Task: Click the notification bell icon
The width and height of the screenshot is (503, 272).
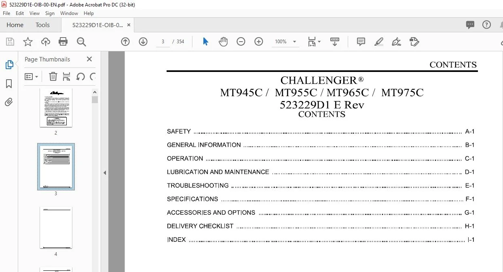Action: [501, 25]
